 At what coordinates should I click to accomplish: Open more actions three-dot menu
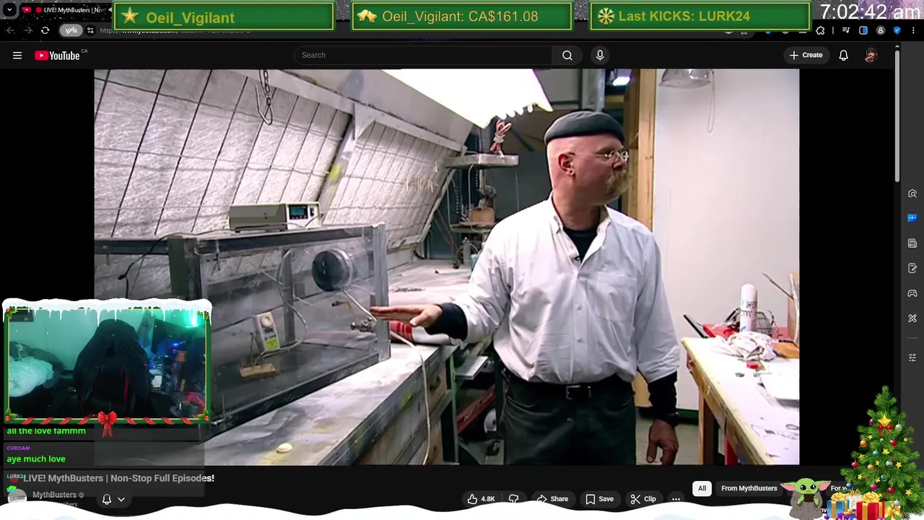676,499
